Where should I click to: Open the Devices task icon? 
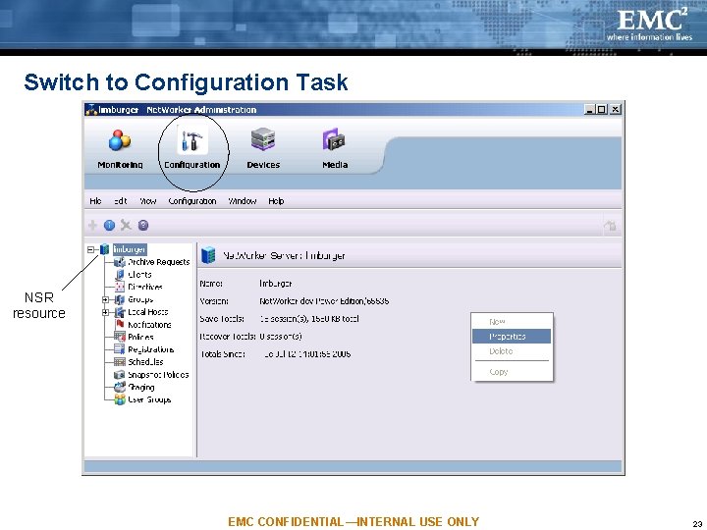263,139
